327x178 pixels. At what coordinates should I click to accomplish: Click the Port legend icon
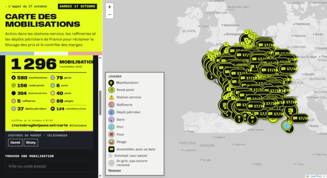tap(112, 127)
